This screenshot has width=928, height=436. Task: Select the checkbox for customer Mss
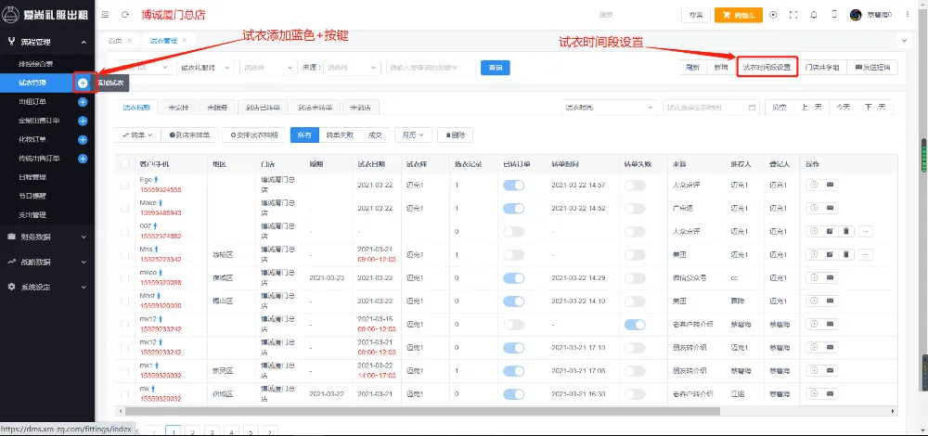(125, 253)
